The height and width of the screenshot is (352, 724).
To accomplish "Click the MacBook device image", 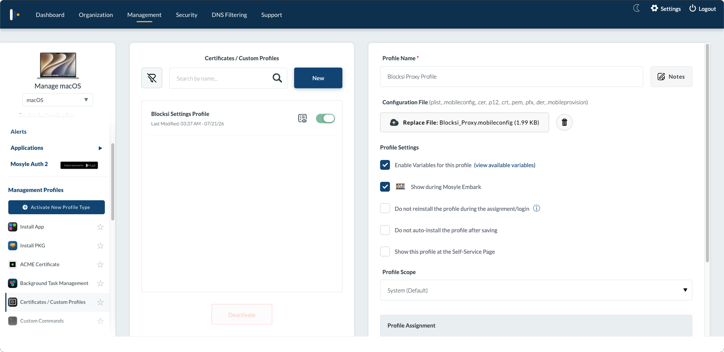I will tap(58, 66).
